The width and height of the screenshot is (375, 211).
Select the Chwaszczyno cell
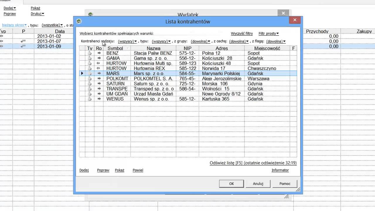[267, 69]
